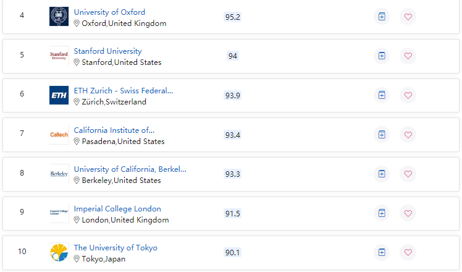Favorite Imperial College London with heart
The width and height of the screenshot is (462, 272).
coord(408,213)
